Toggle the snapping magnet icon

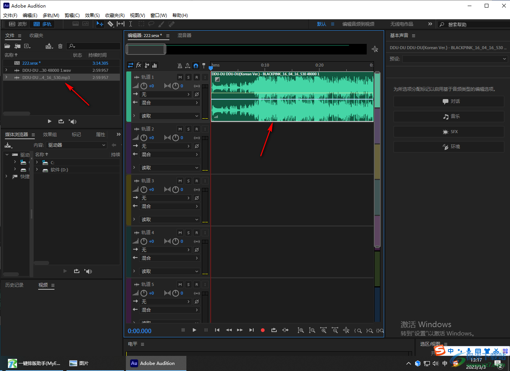pyautogui.click(x=195, y=65)
